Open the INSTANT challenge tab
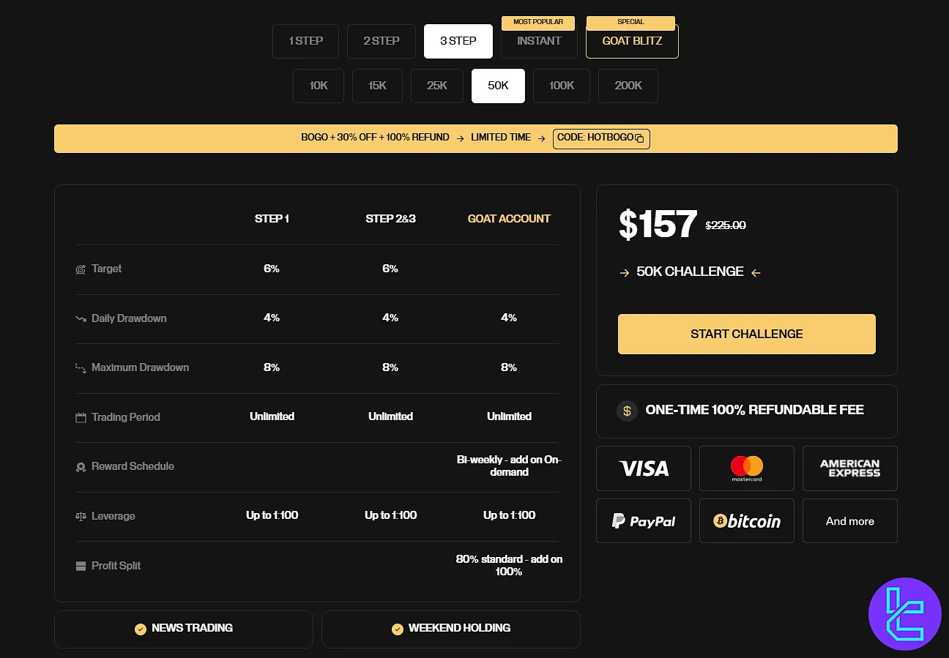 point(539,42)
